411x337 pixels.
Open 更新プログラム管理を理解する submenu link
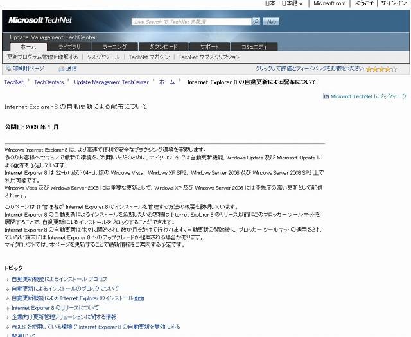pyautogui.click(x=43, y=57)
